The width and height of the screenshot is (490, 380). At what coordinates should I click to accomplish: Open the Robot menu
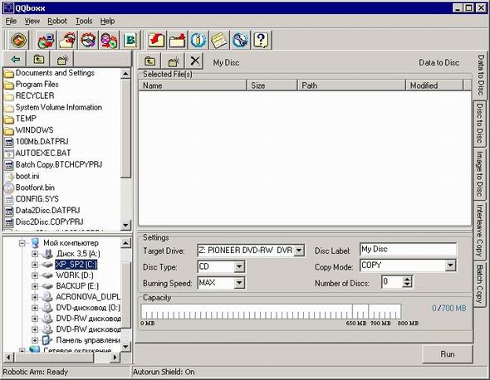pyautogui.click(x=57, y=21)
